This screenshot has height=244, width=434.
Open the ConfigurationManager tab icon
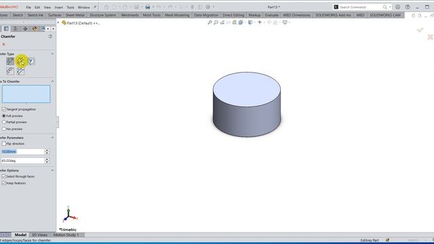pyautogui.click(x=16, y=28)
